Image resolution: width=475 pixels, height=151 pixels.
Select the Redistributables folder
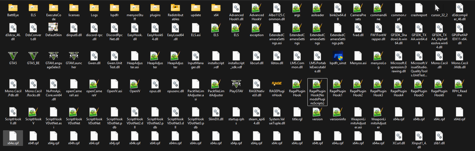pos(175,8)
